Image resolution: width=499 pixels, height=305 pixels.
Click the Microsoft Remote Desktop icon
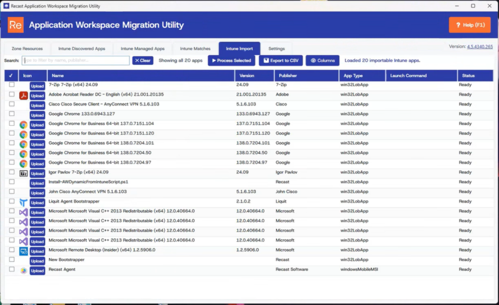coord(23,251)
